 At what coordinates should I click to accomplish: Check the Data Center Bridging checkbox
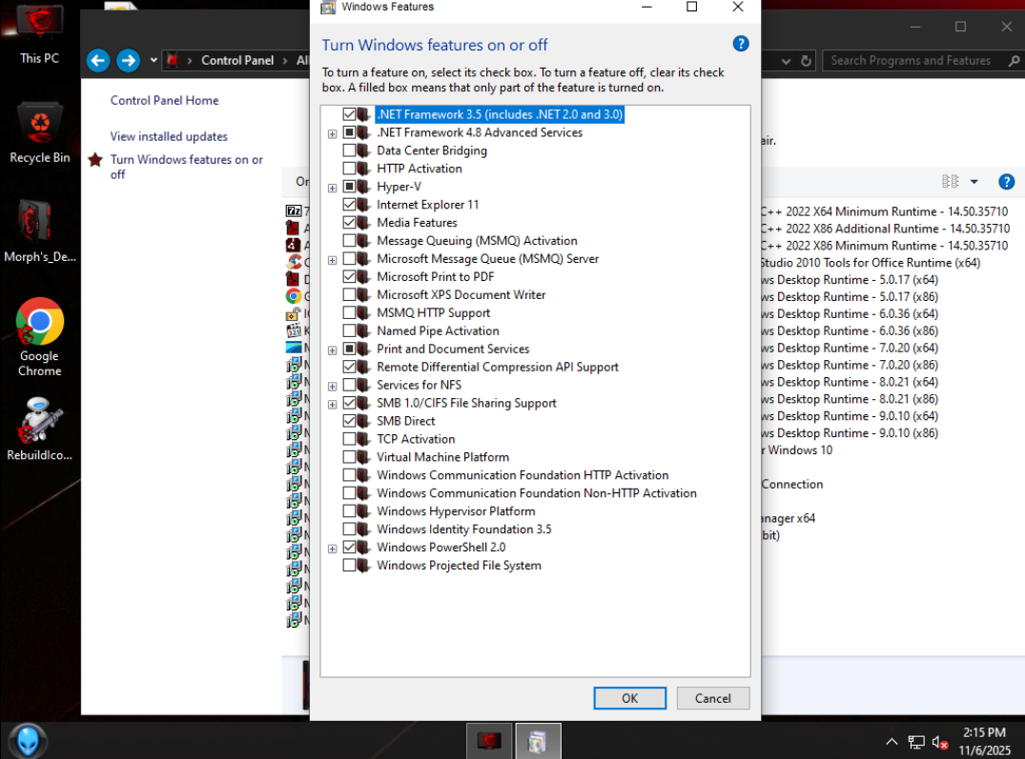click(x=349, y=150)
